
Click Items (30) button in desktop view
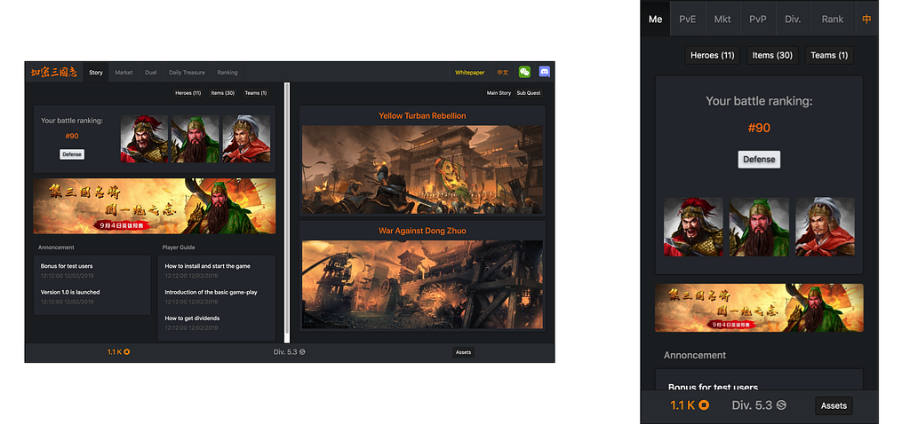point(223,92)
